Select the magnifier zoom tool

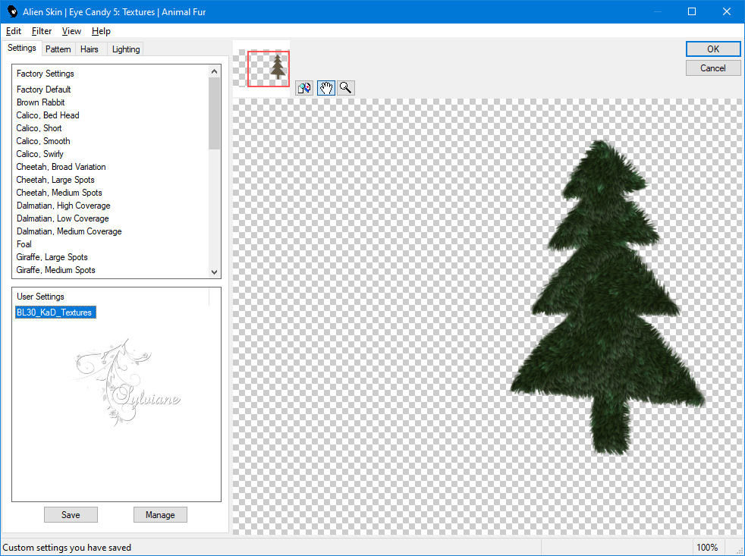(346, 88)
